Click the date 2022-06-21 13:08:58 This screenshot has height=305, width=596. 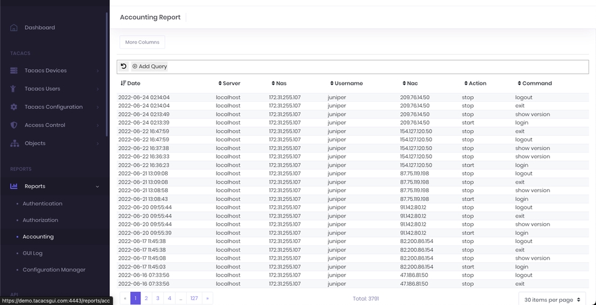[x=143, y=190]
